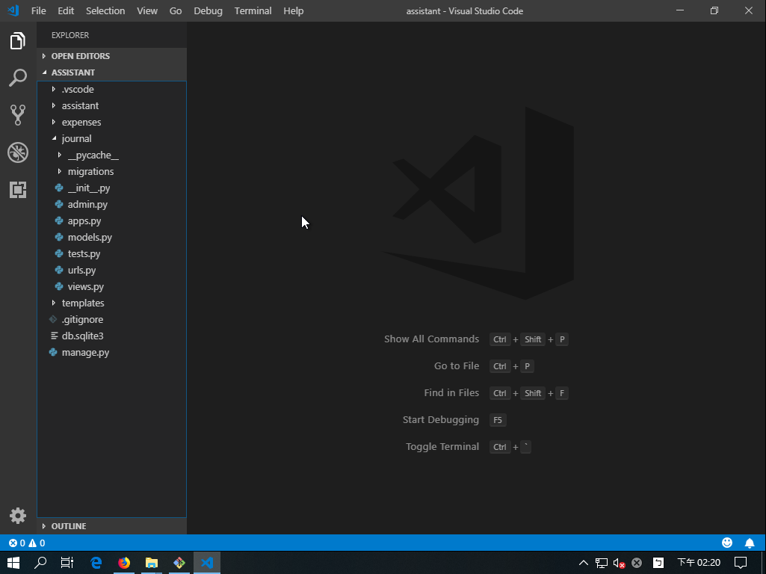
Task: Expand the templates folder
Action: coord(82,303)
